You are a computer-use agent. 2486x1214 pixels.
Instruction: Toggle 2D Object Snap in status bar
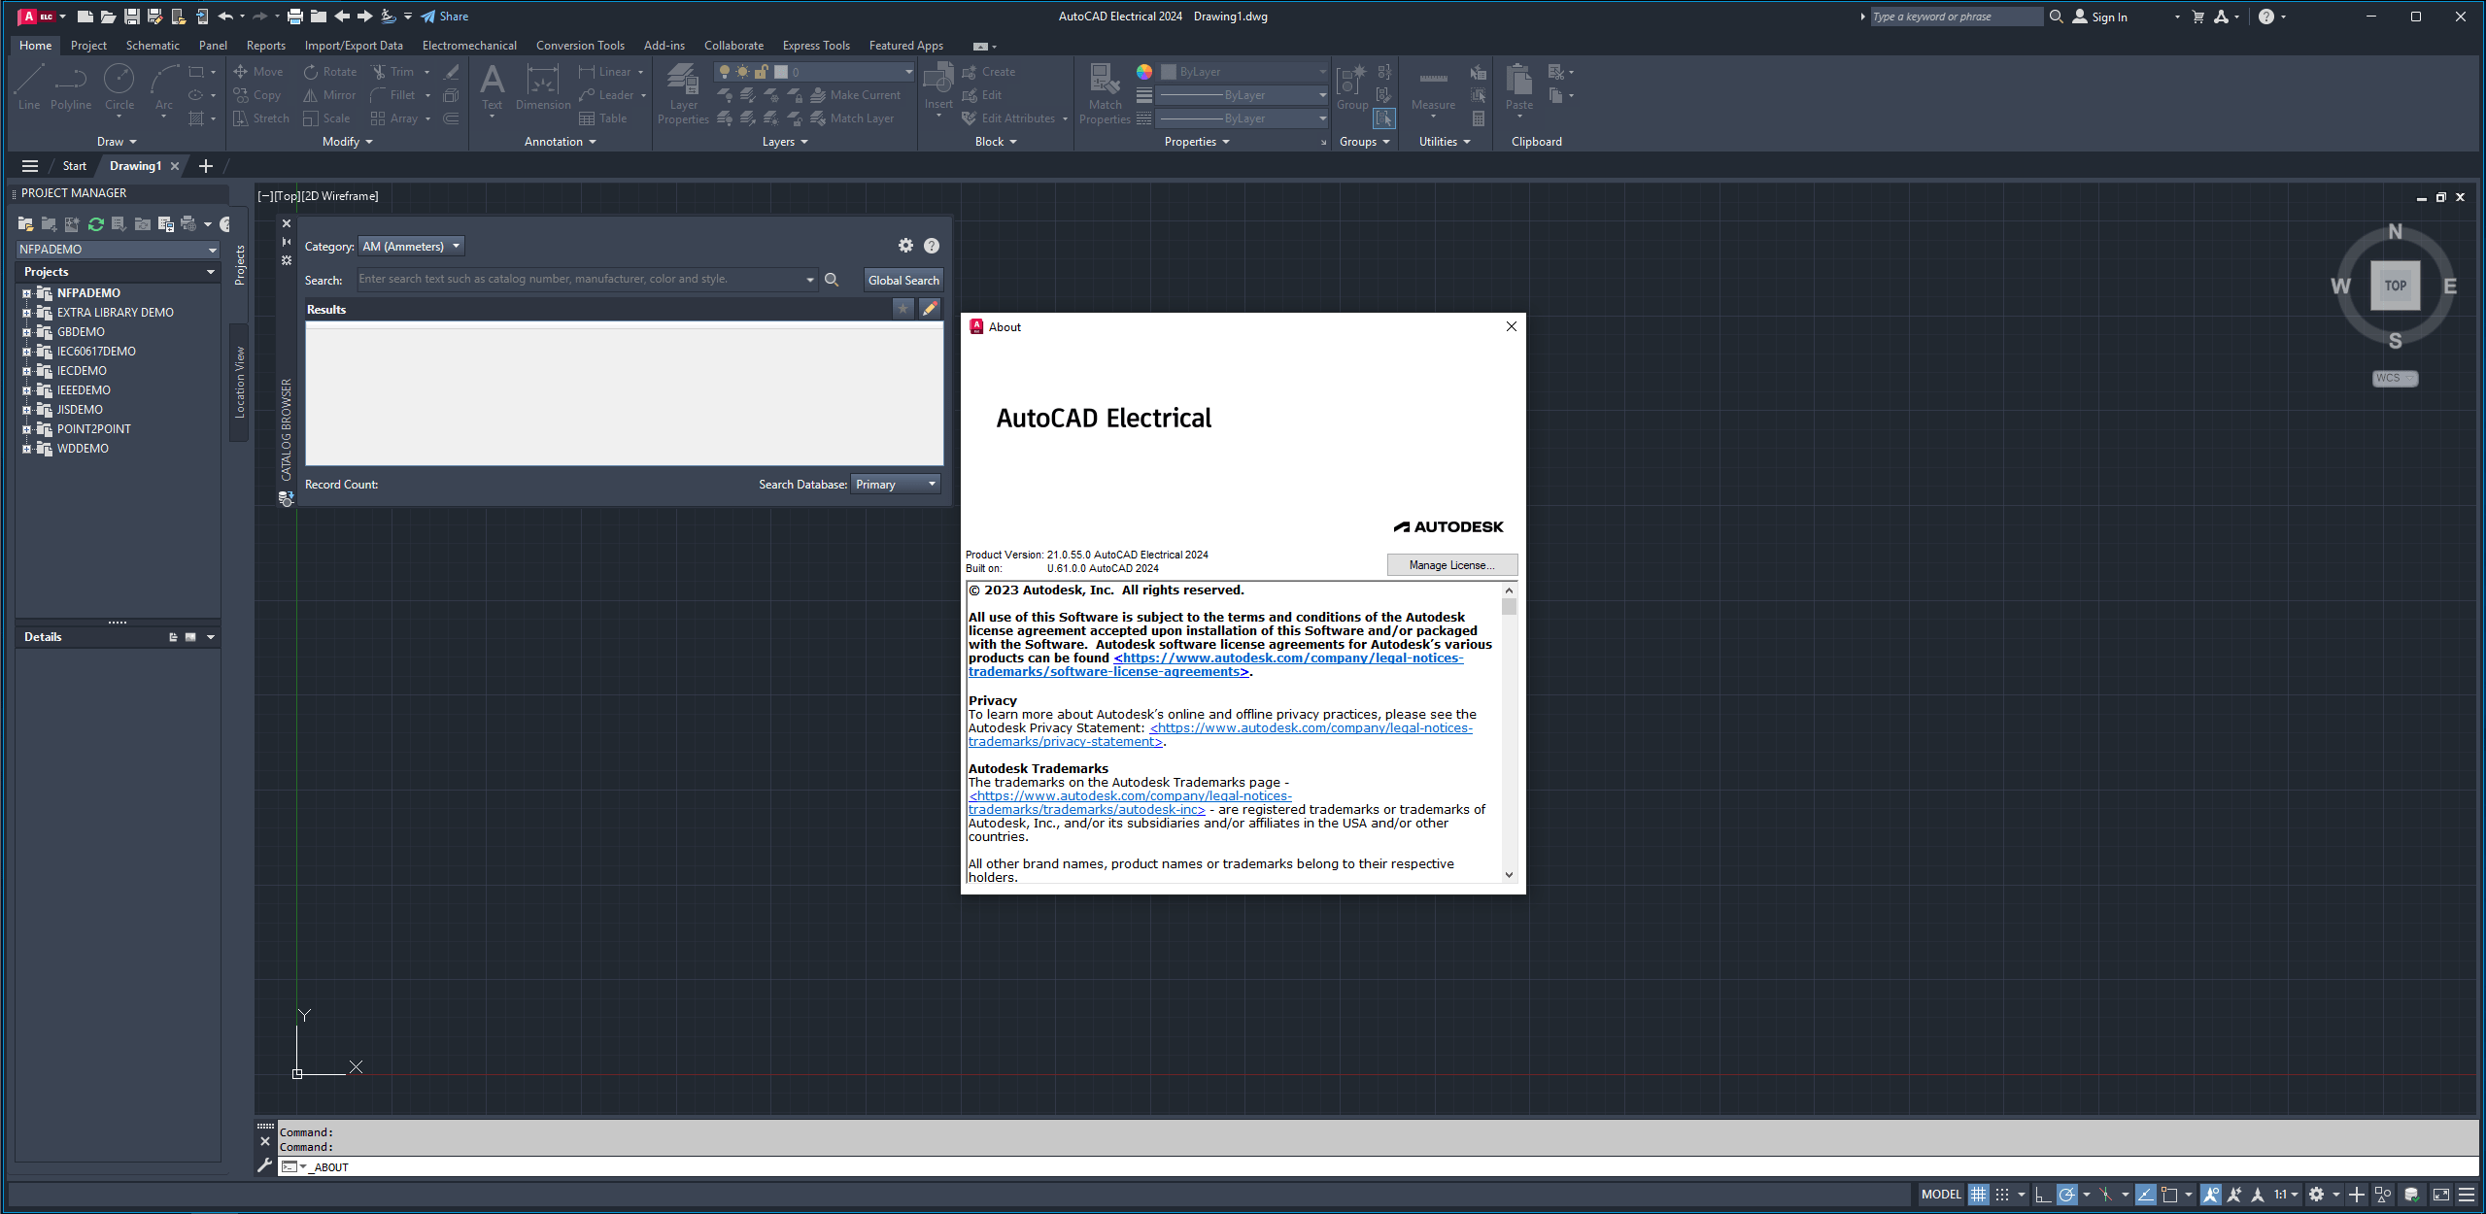point(2169,1195)
